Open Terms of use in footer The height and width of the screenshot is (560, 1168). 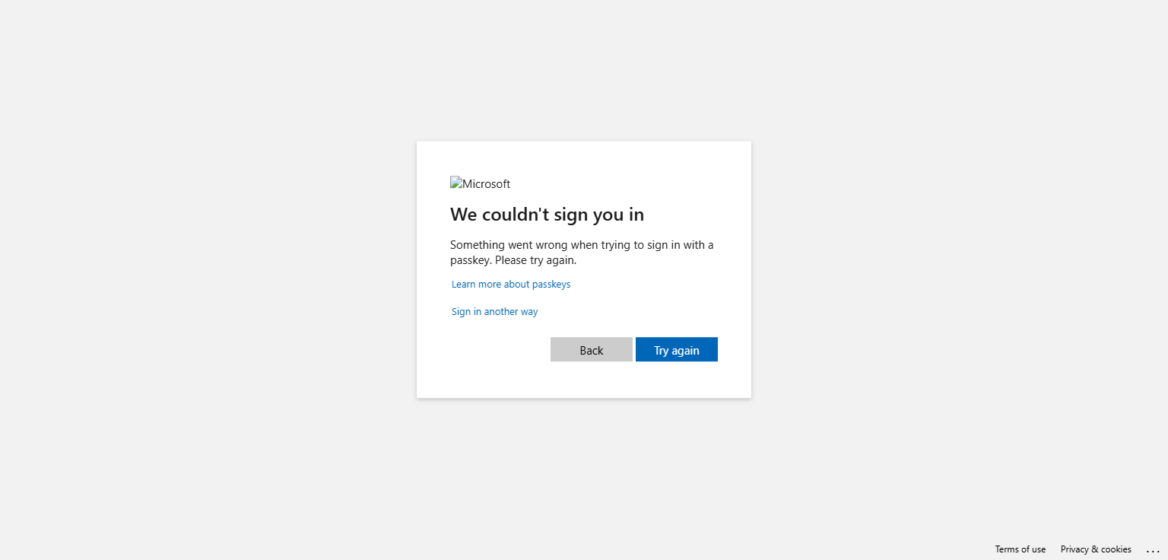(x=1020, y=549)
